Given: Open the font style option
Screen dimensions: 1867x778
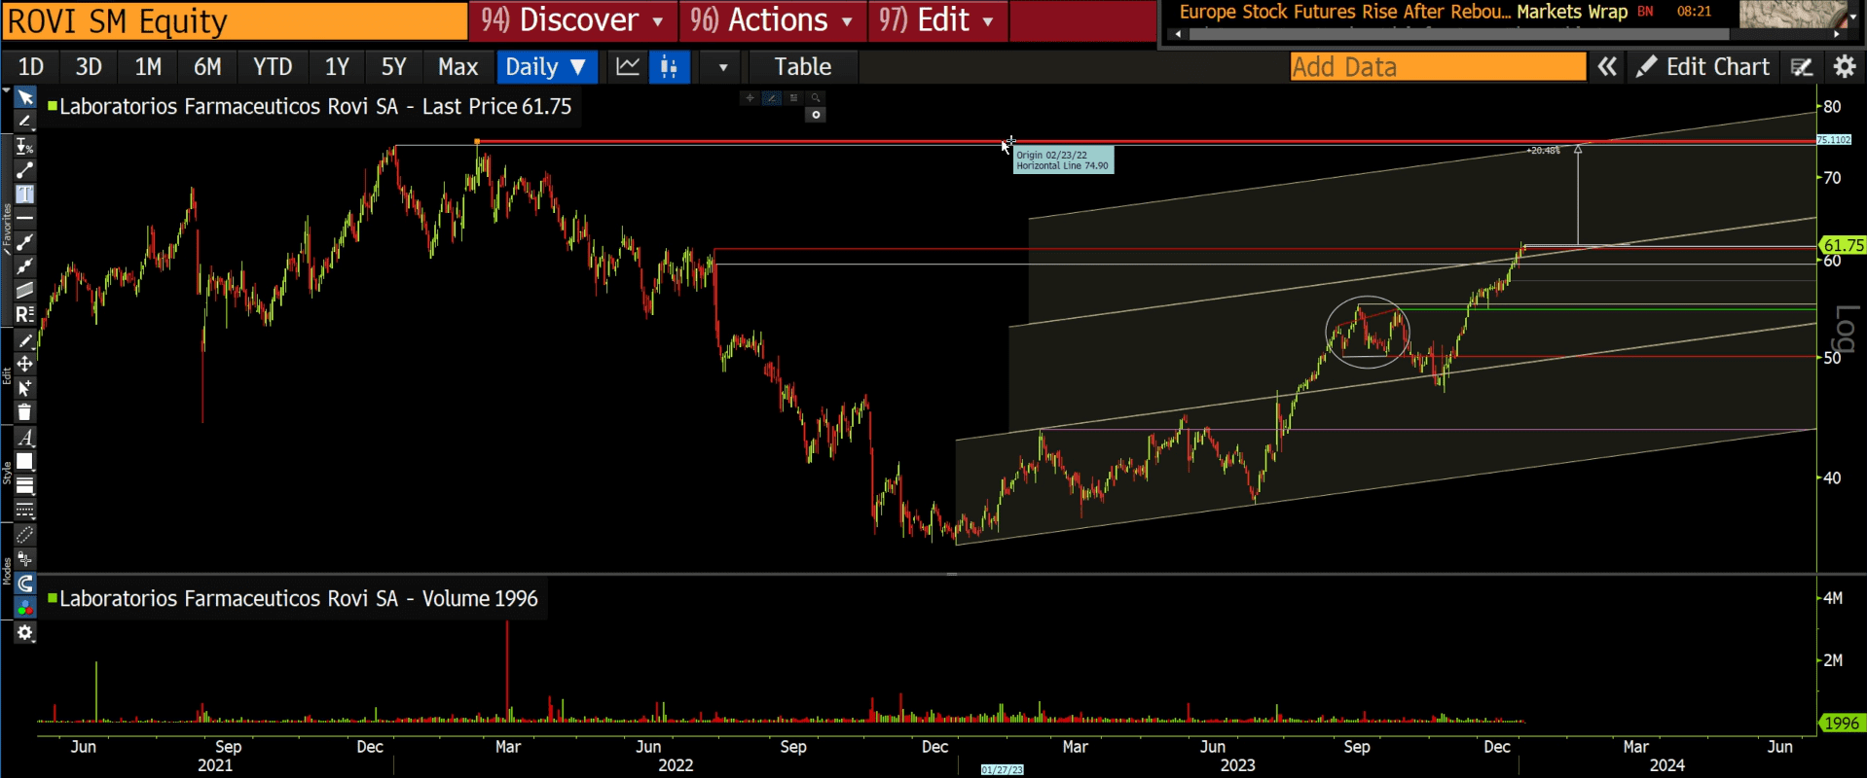Looking at the screenshot, I should [25, 438].
